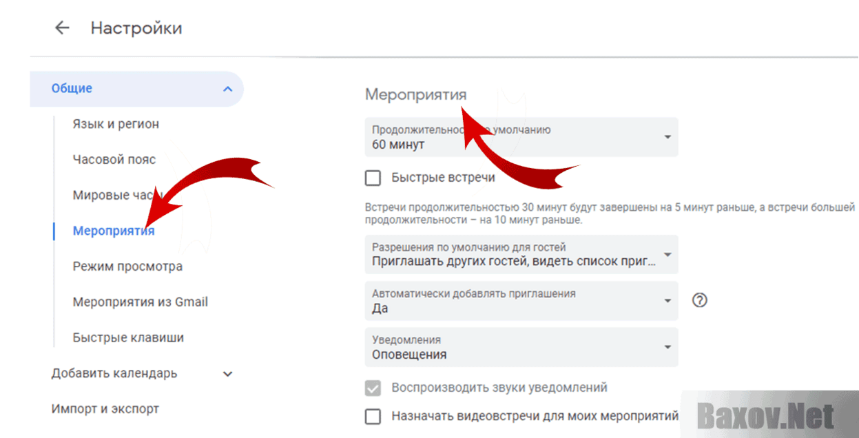This screenshot has height=438, width=859.
Task: Check Назначать видеовстречи для моих мероприятий
Action: tap(373, 417)
